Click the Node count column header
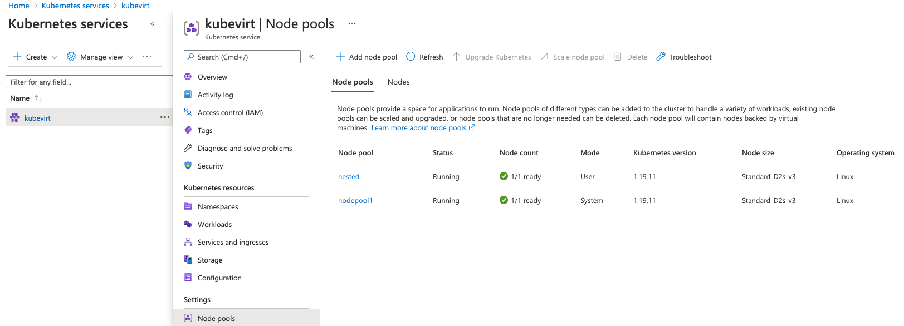The height and width of the screenshot is (326, 904). 519,152
